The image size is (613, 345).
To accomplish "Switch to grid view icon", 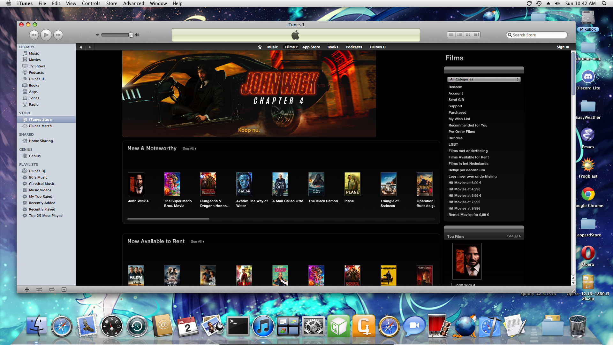I will coord(468,35).
